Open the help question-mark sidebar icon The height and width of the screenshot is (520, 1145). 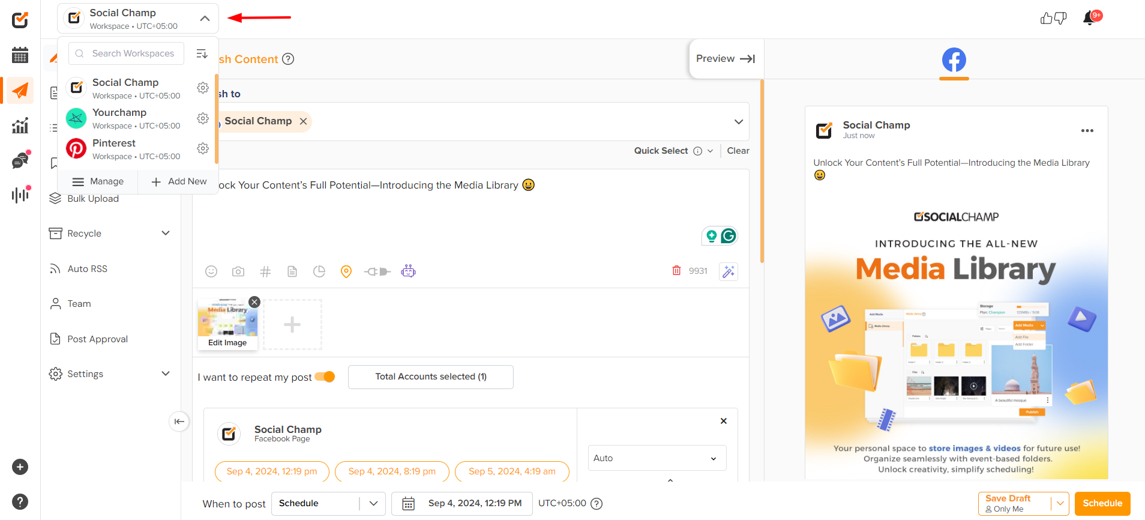[x=20, y=501]
